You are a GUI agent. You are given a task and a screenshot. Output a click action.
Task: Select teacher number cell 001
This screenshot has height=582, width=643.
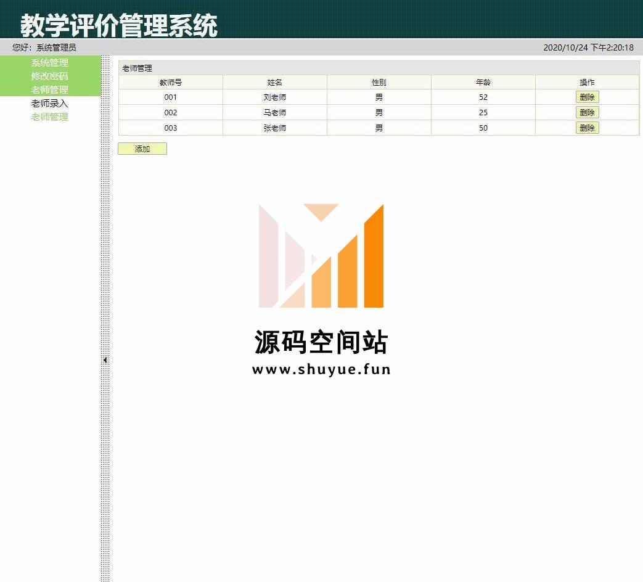click(171, 97)
